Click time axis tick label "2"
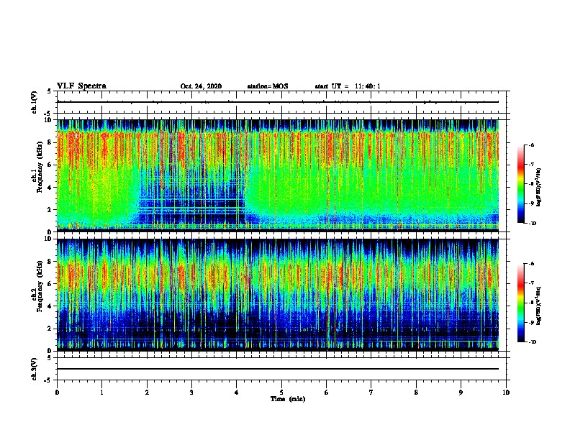570x440 pixels. tap(147, 393)
